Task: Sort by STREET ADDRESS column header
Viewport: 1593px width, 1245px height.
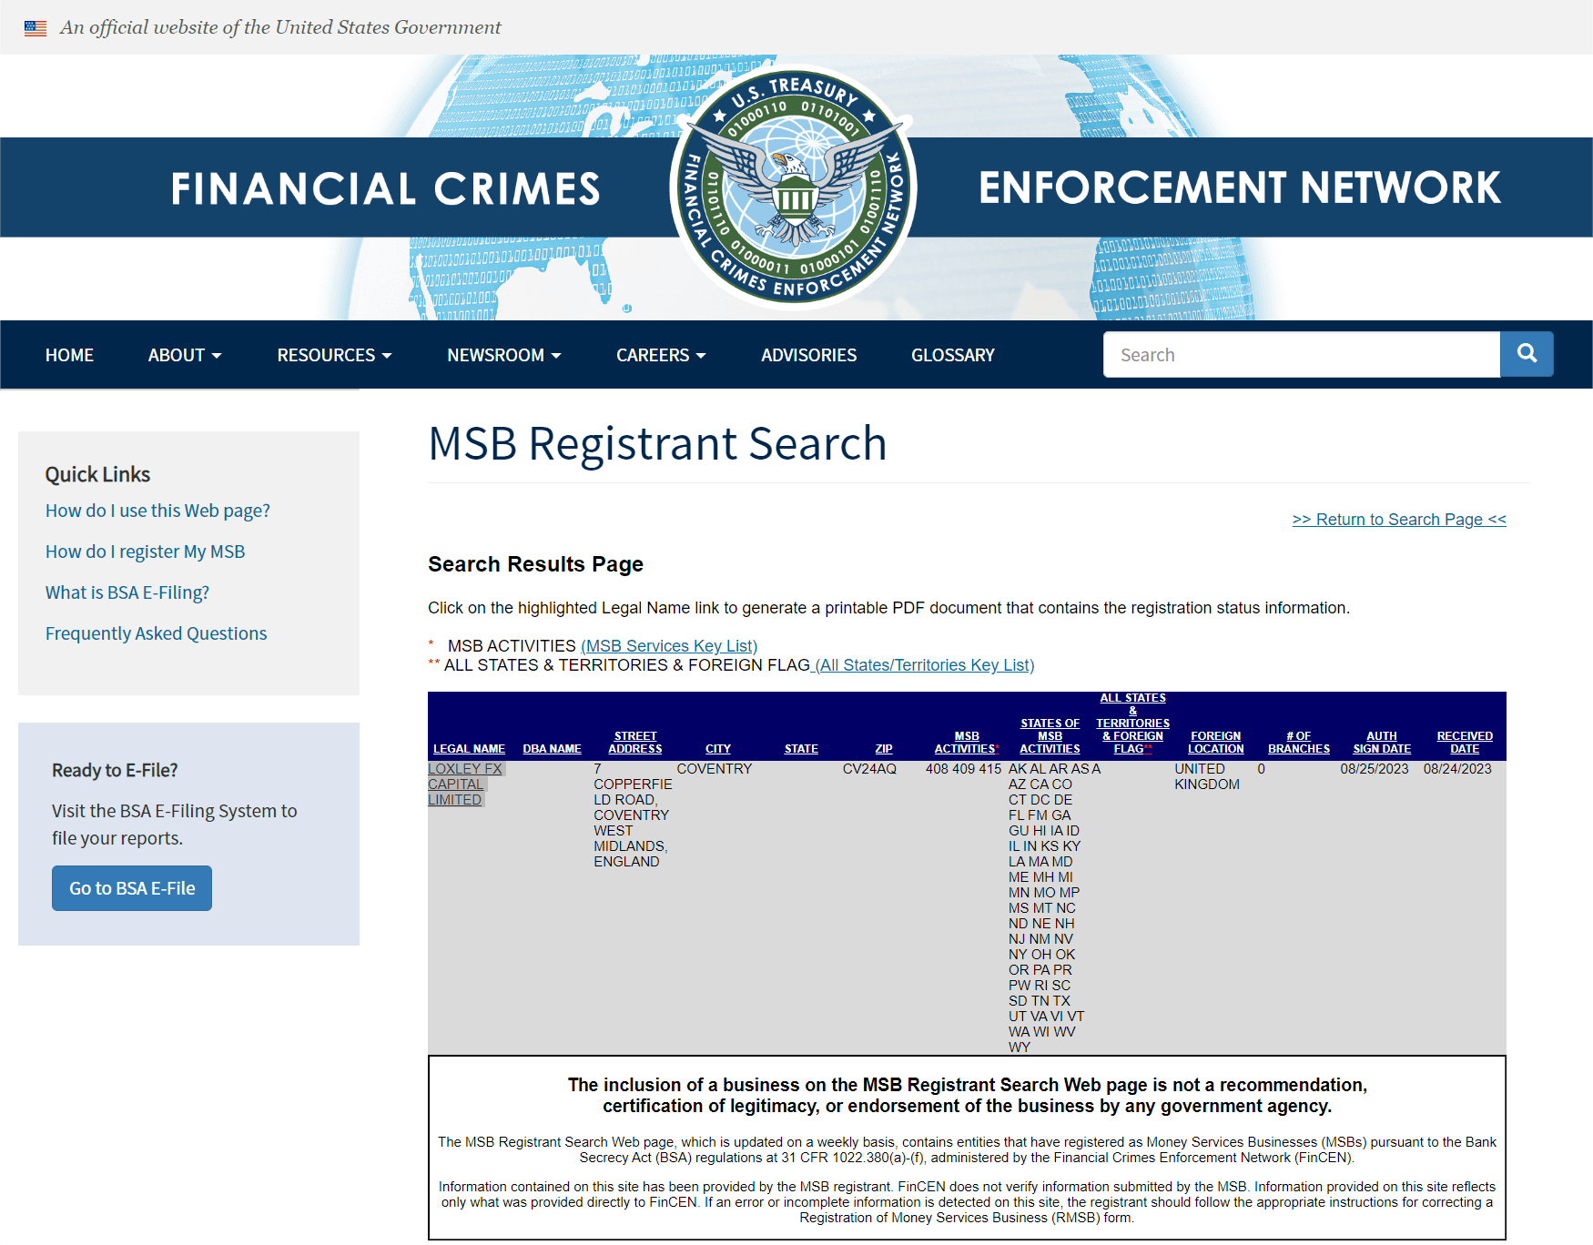Action: click(x=635, y=743)
